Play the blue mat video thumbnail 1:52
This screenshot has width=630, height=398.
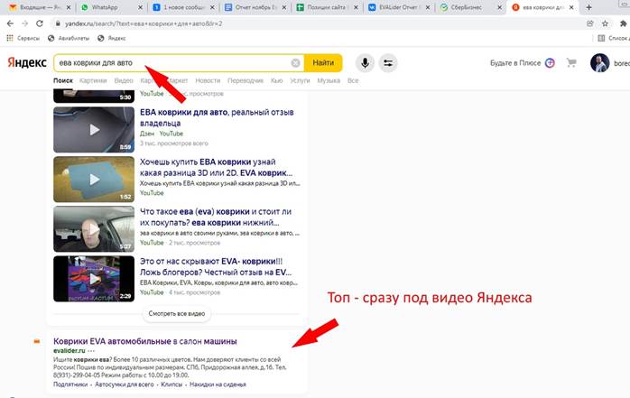tap(94, 180)
